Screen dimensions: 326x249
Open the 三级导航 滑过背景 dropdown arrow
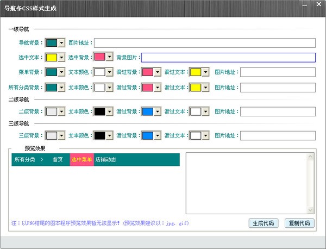158,135
